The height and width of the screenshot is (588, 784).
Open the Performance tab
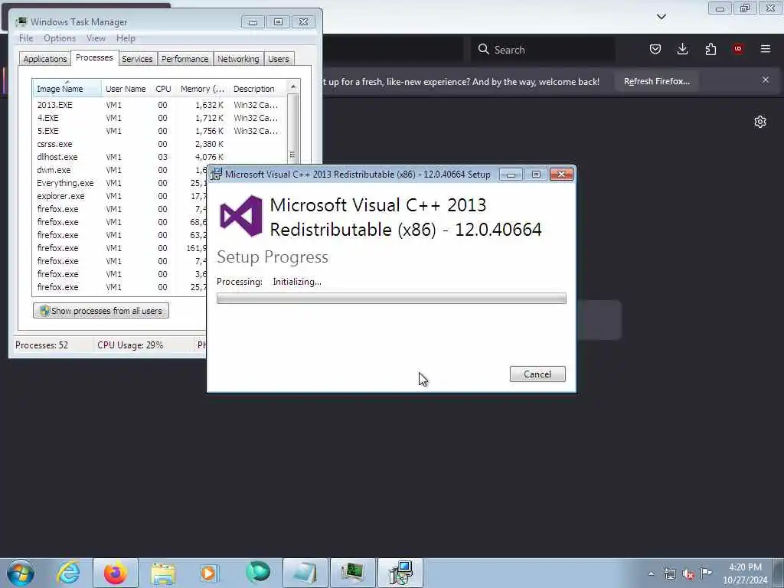click(185, 58)
